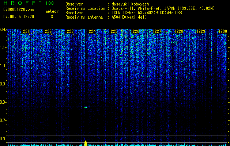Viewport: 230px width, 146px height.
Task: Click time marker 1223
Action: point(69,31)
